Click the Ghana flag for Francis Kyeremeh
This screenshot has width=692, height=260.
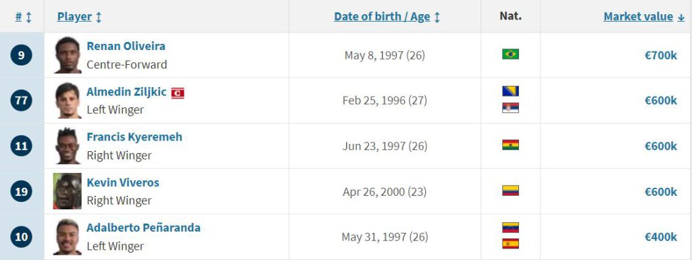[510, 145]
